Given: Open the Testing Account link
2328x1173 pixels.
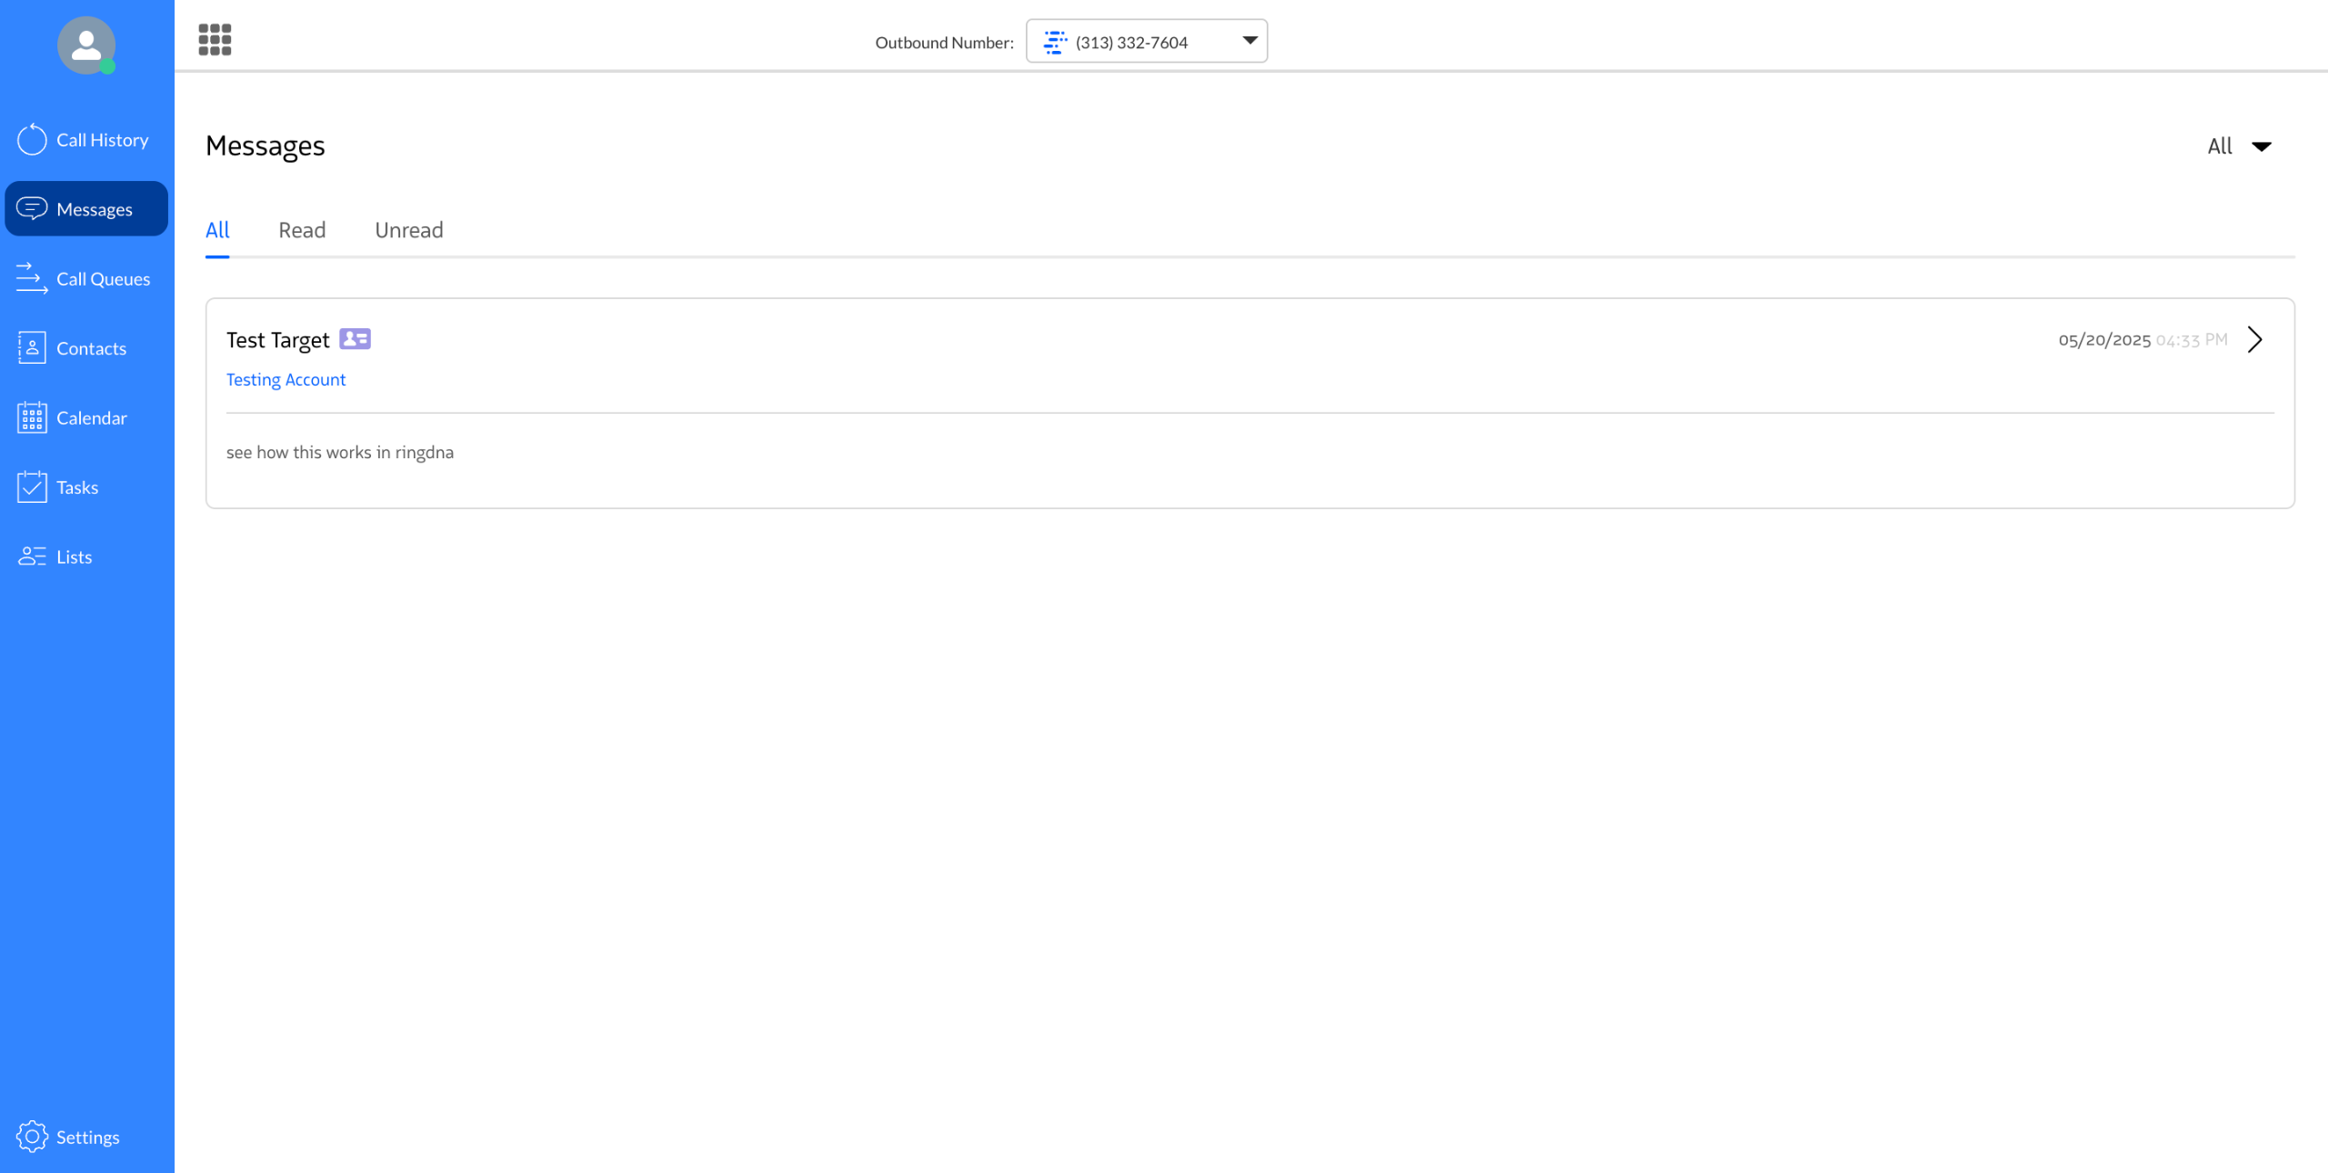Looking at the screenshot, I should click(286, 380).
